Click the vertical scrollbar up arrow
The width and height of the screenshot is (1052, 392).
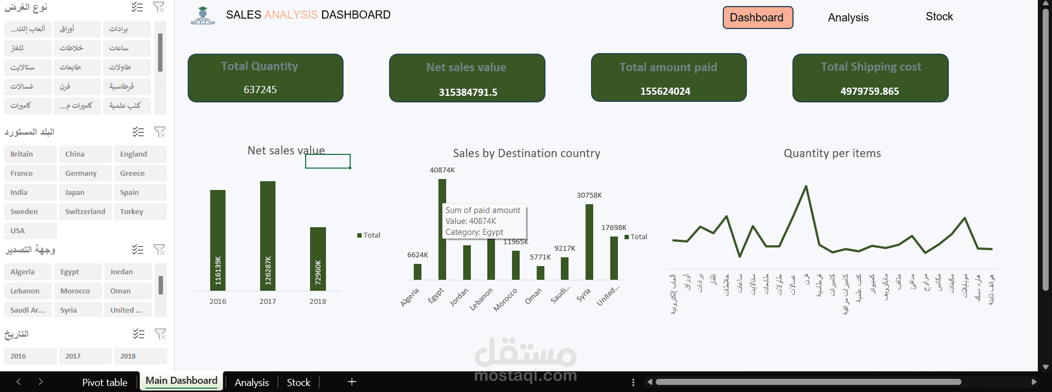pos(1045,3)
